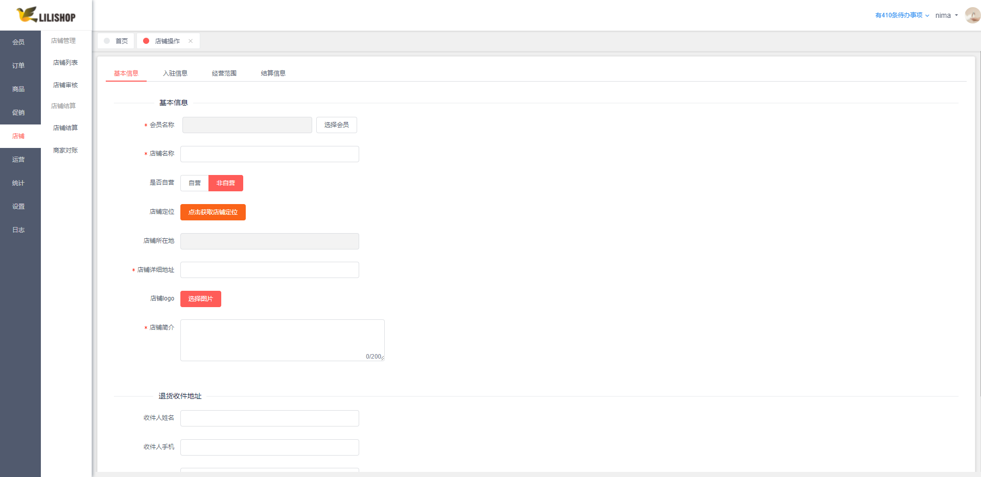Switch to the 基本信息 tab
The height and width of the screenshot is (477, 981).
click(x=126, y=73)
